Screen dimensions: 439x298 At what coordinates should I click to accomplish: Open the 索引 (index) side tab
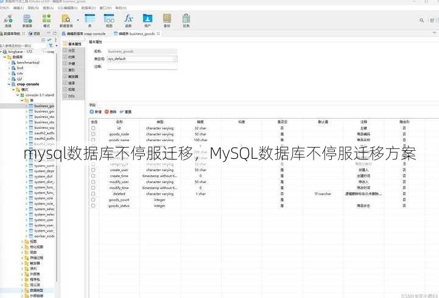pyautogui.click(x=72, y=70)
